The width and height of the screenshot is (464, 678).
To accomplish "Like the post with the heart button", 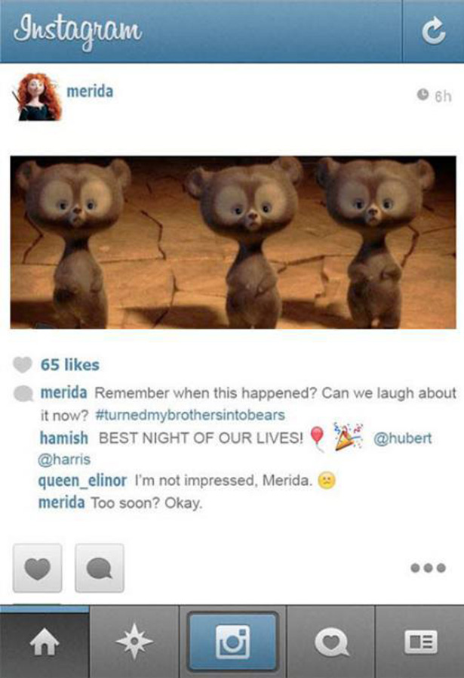I will coord(38,568).
